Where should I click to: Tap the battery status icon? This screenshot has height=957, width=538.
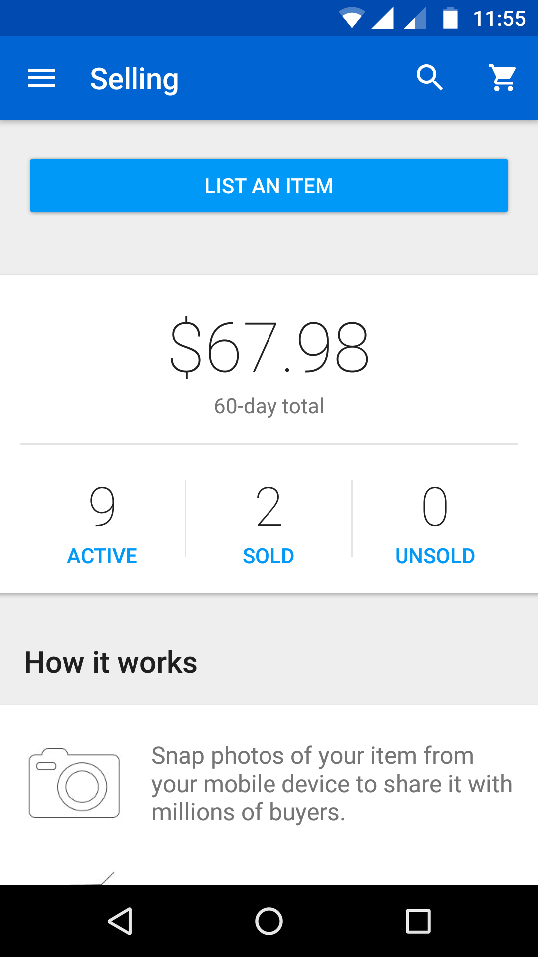coord(450,19)
